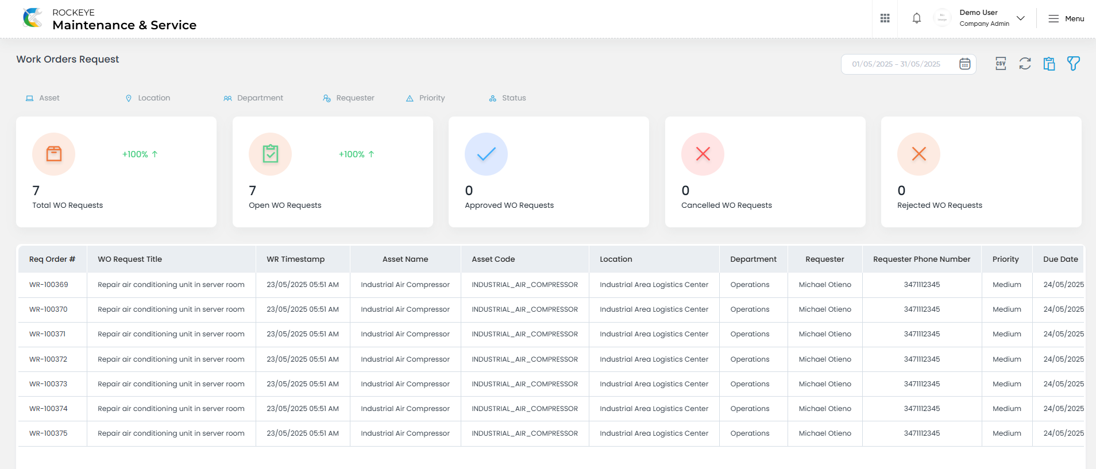Image resolution: width=1096 pixels, height=469 pixels.
Task: Select the Open WO Requests card label
Action: (285, 206)
